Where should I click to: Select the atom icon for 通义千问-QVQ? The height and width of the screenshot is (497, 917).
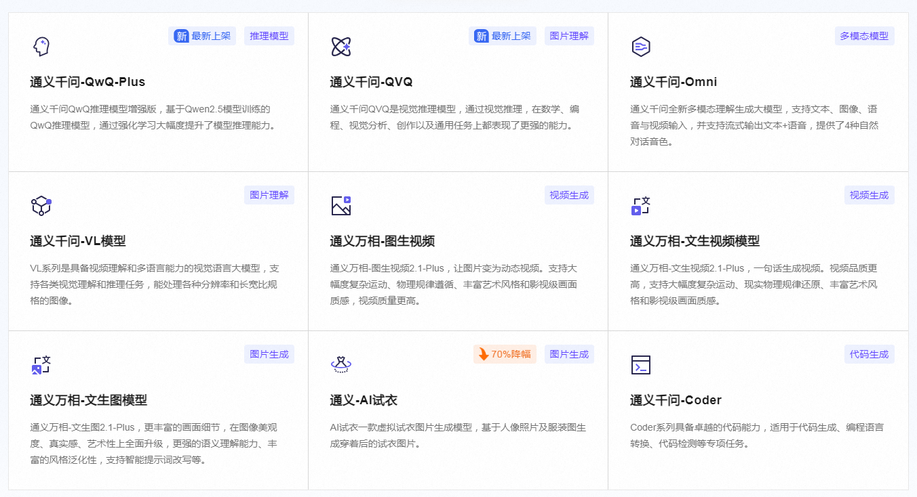tap(342, 46)
